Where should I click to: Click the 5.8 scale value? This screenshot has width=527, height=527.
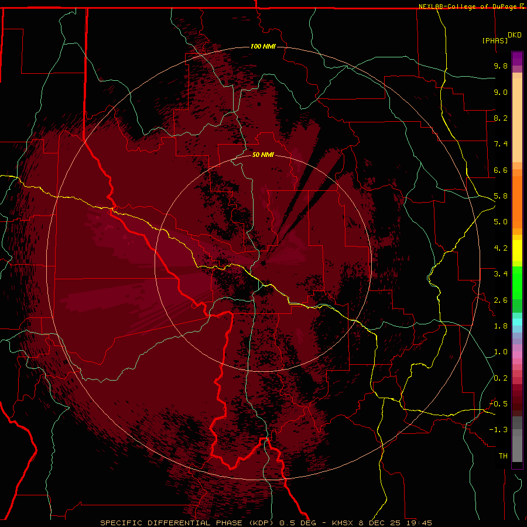tap(501, 196)
